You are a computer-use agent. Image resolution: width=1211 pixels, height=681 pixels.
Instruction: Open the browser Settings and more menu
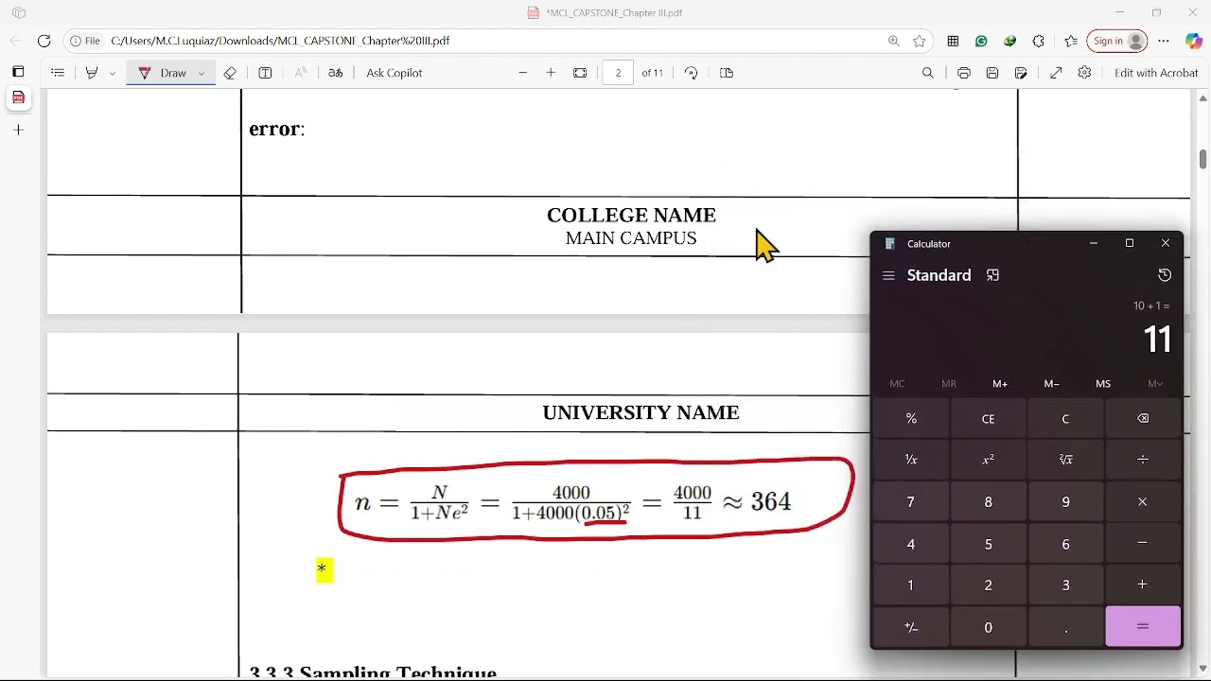pos(1164,41)
